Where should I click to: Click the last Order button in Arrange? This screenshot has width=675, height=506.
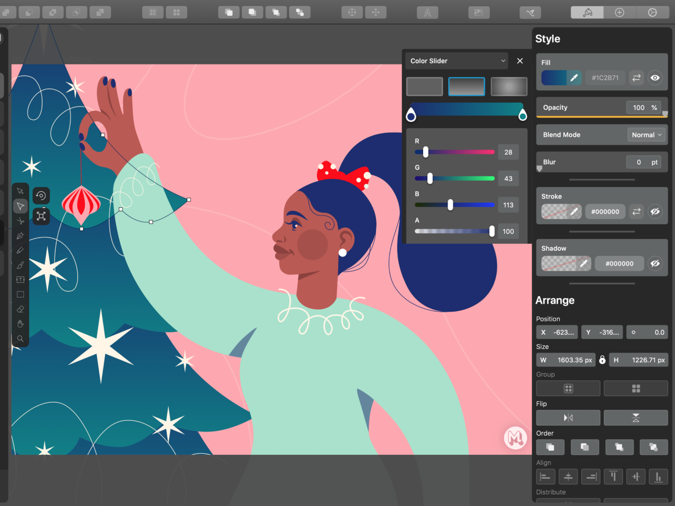coord(653,447)
